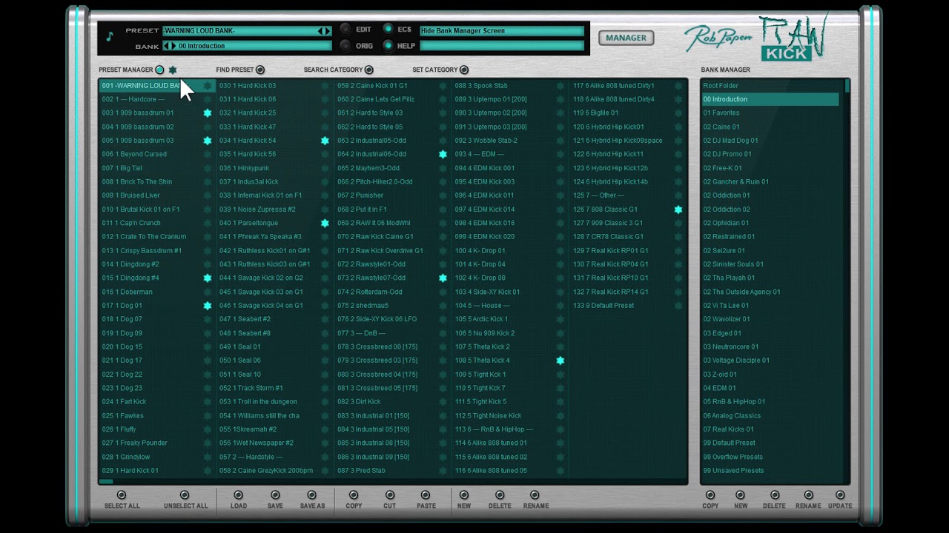Click Bank Manager Rename button
Image resolution: width=949 pixels, height=533 pixels.
click(x=808, y=495)
